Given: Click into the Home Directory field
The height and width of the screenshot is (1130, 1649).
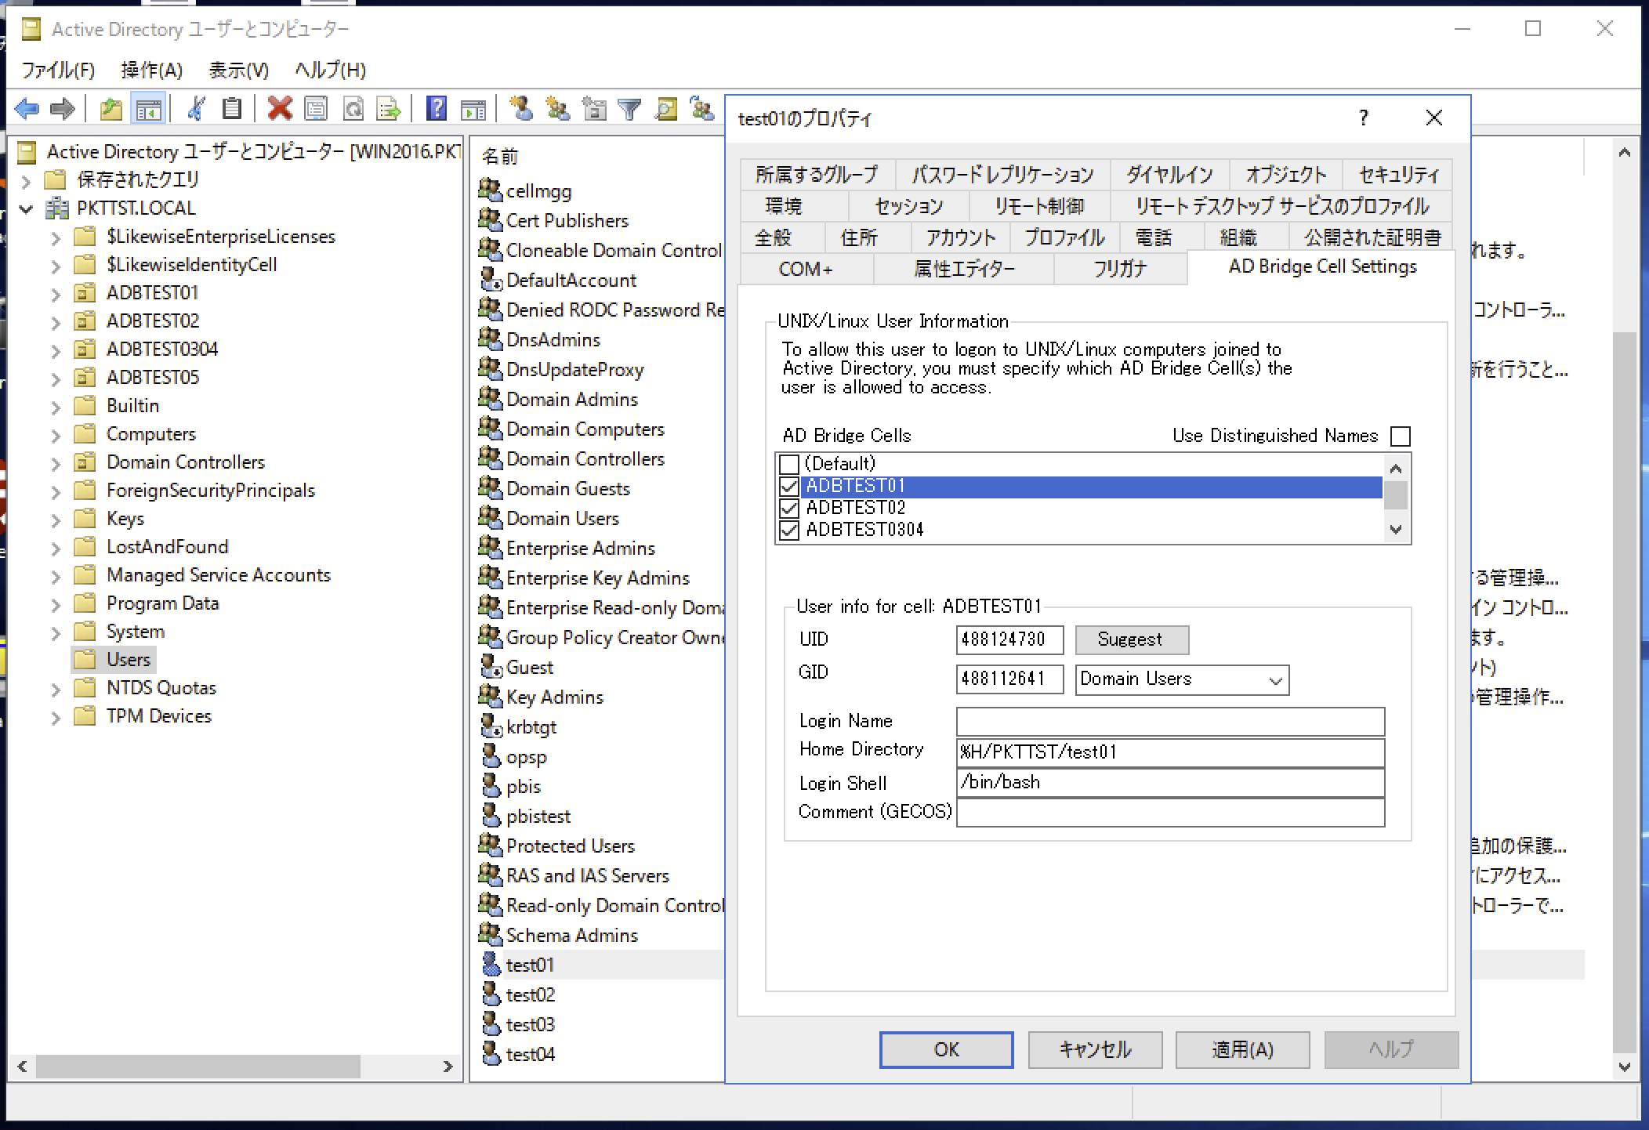Looking at the screenshot, I should coord(1170,752).
